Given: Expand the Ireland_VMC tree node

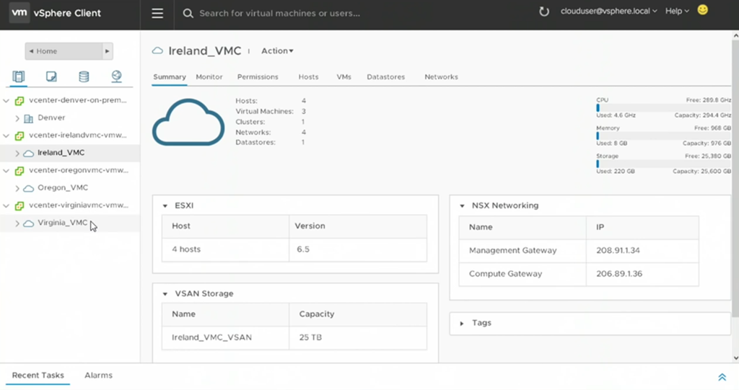Looking at the screenshot, I should click(x=17, y=153).
